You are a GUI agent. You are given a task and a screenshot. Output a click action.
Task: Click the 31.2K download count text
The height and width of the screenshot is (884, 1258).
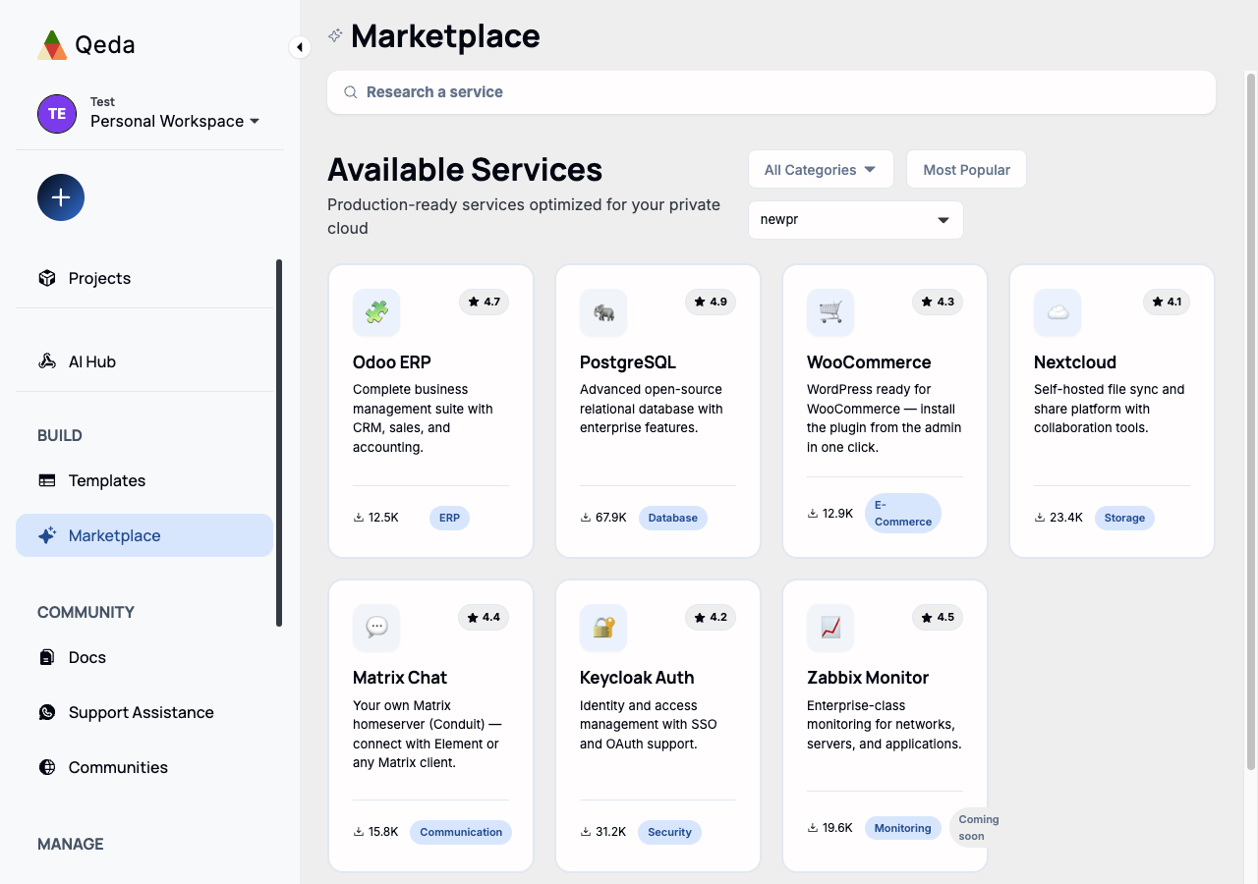coord(611,832)
